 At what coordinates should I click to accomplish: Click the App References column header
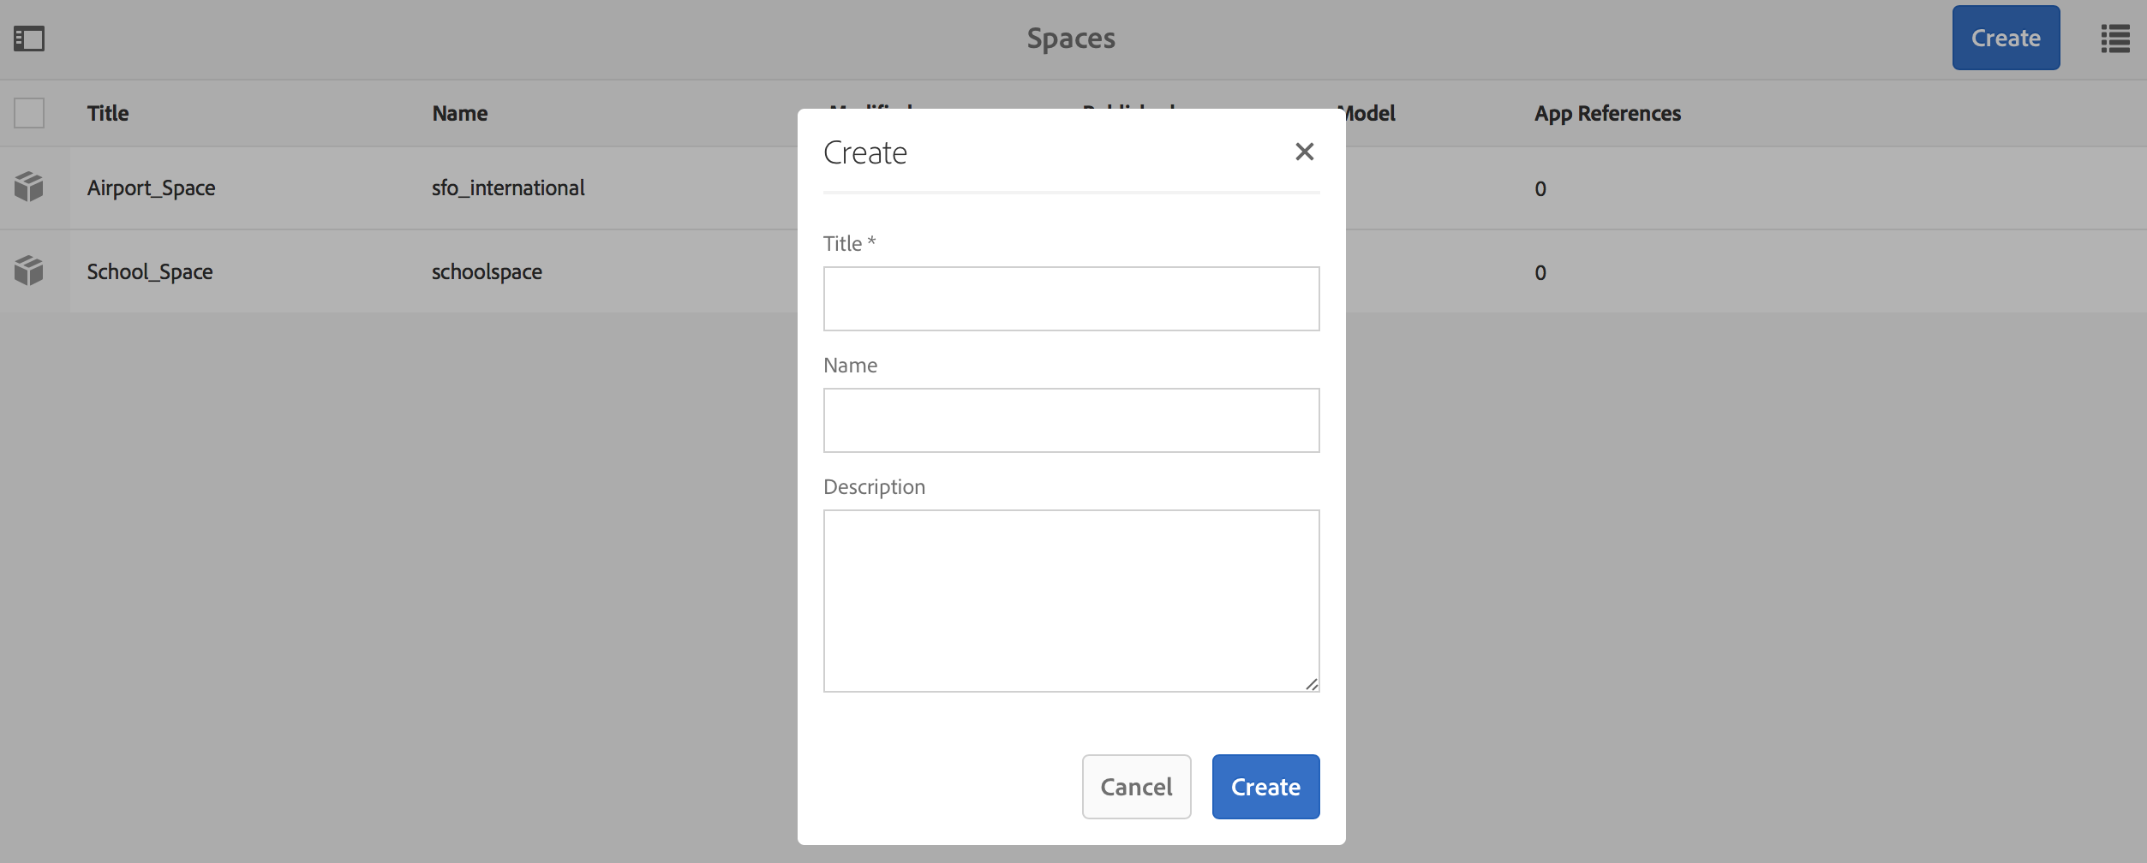click(1607, 113)
